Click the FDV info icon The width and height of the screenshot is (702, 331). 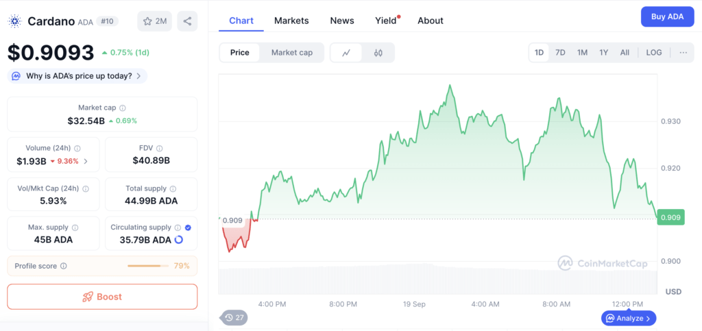tap(159, 148)
